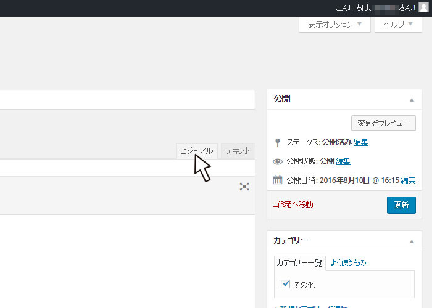432x308 pixels.
Task: Click the ゴミ箱へ移動 link
Action: tap(293, 205)
